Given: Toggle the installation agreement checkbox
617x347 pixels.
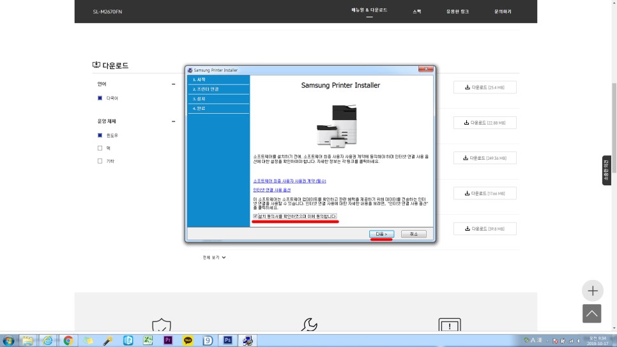Looking at the screenshot, I should tap(255, 216).
